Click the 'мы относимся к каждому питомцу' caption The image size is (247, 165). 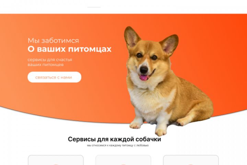point(118,145)
